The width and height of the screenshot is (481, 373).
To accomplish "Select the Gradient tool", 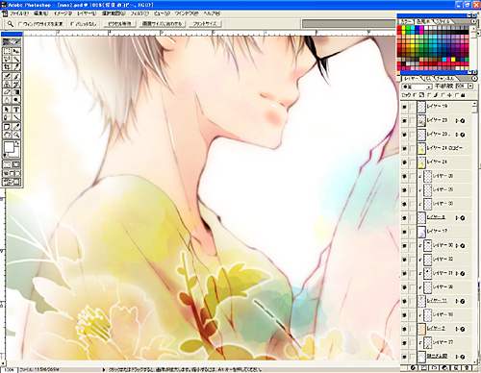I will tap(16, 92).
